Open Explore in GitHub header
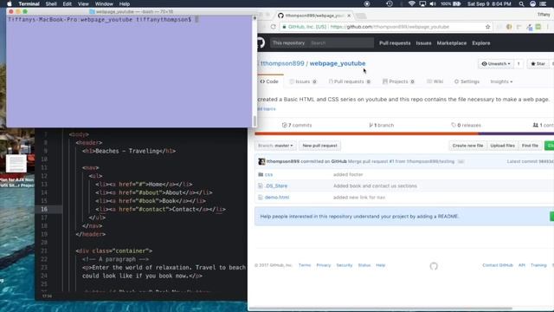The width and height of the screenshot is (554, 312). tap(481, 42)
